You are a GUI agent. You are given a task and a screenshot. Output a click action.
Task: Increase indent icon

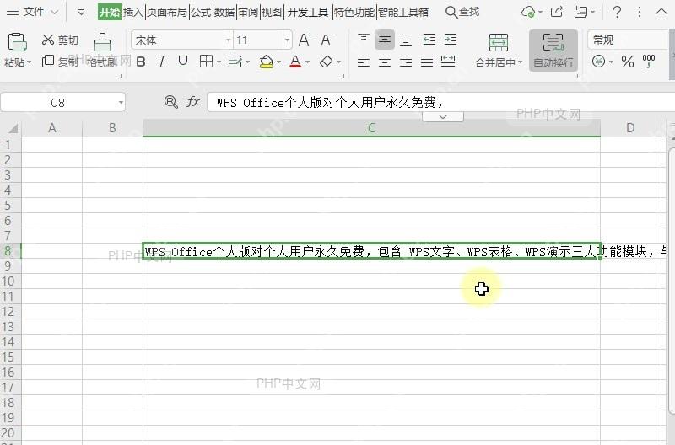coord(451,40)
